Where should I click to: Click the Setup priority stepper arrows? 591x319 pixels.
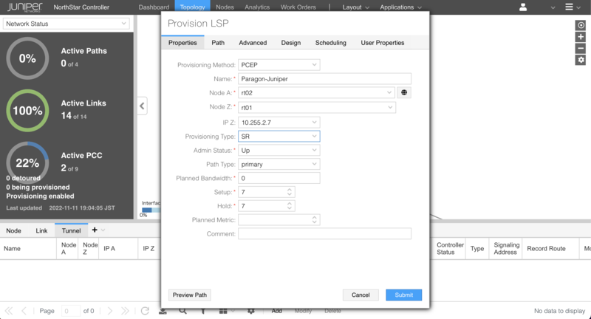tap(290, 192)
